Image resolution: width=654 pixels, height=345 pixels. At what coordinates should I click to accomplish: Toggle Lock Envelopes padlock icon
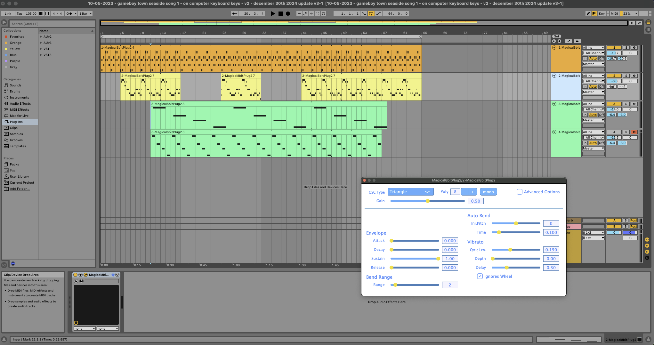point(577,41)
